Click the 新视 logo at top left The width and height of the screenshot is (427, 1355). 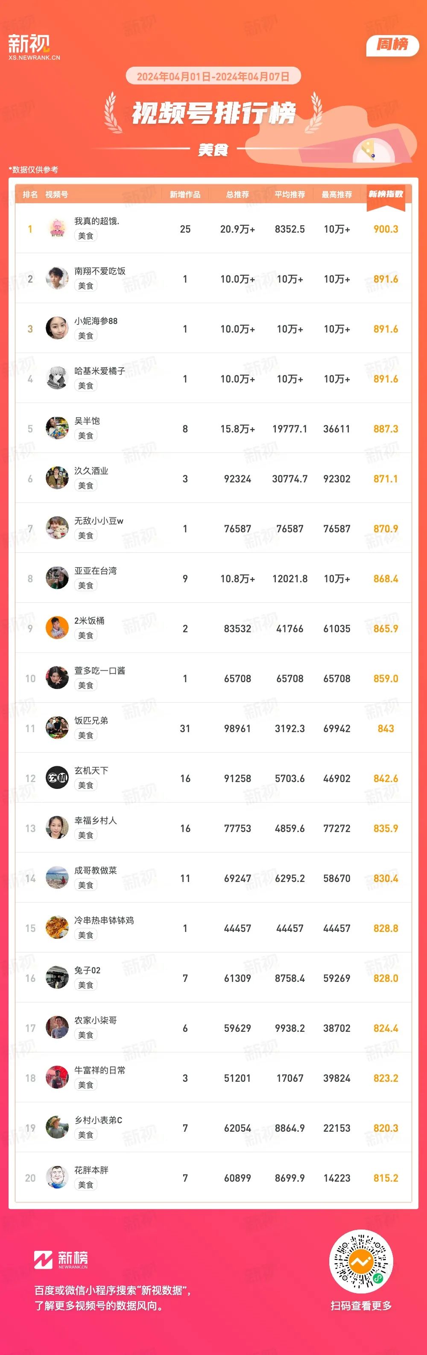(x=34, y=47)
